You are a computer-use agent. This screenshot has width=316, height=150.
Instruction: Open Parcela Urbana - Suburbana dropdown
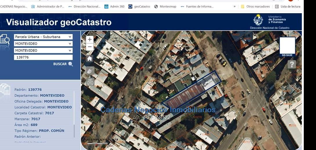43,37
